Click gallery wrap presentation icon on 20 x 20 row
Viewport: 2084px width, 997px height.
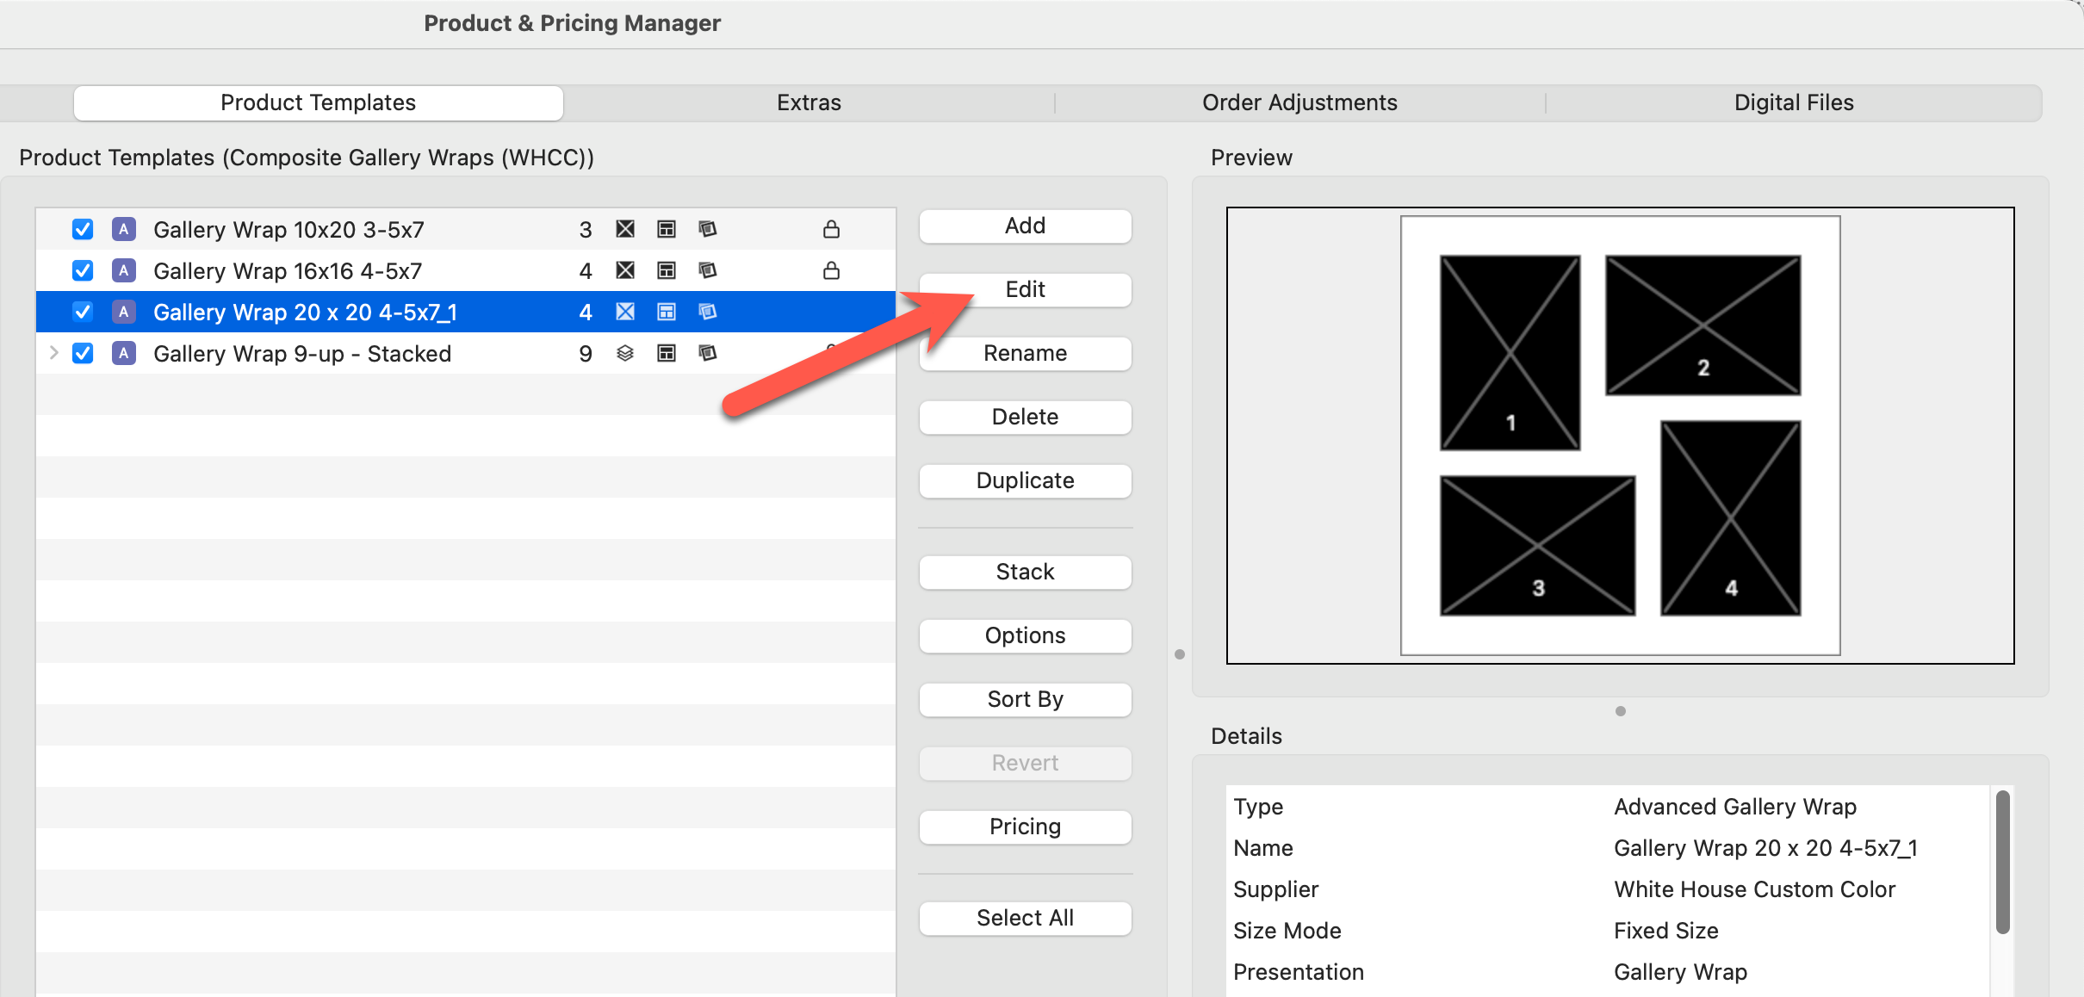(x=708, y=312)
